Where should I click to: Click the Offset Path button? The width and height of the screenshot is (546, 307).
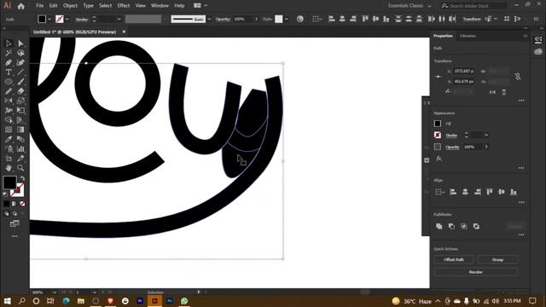454,259
